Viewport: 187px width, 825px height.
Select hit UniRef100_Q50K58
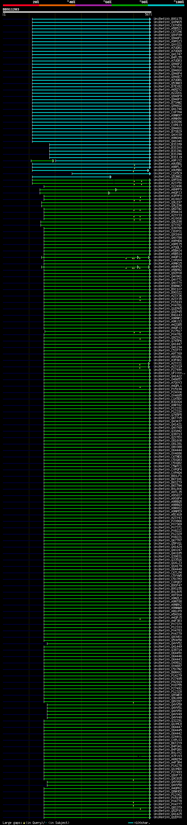[168, 640]
